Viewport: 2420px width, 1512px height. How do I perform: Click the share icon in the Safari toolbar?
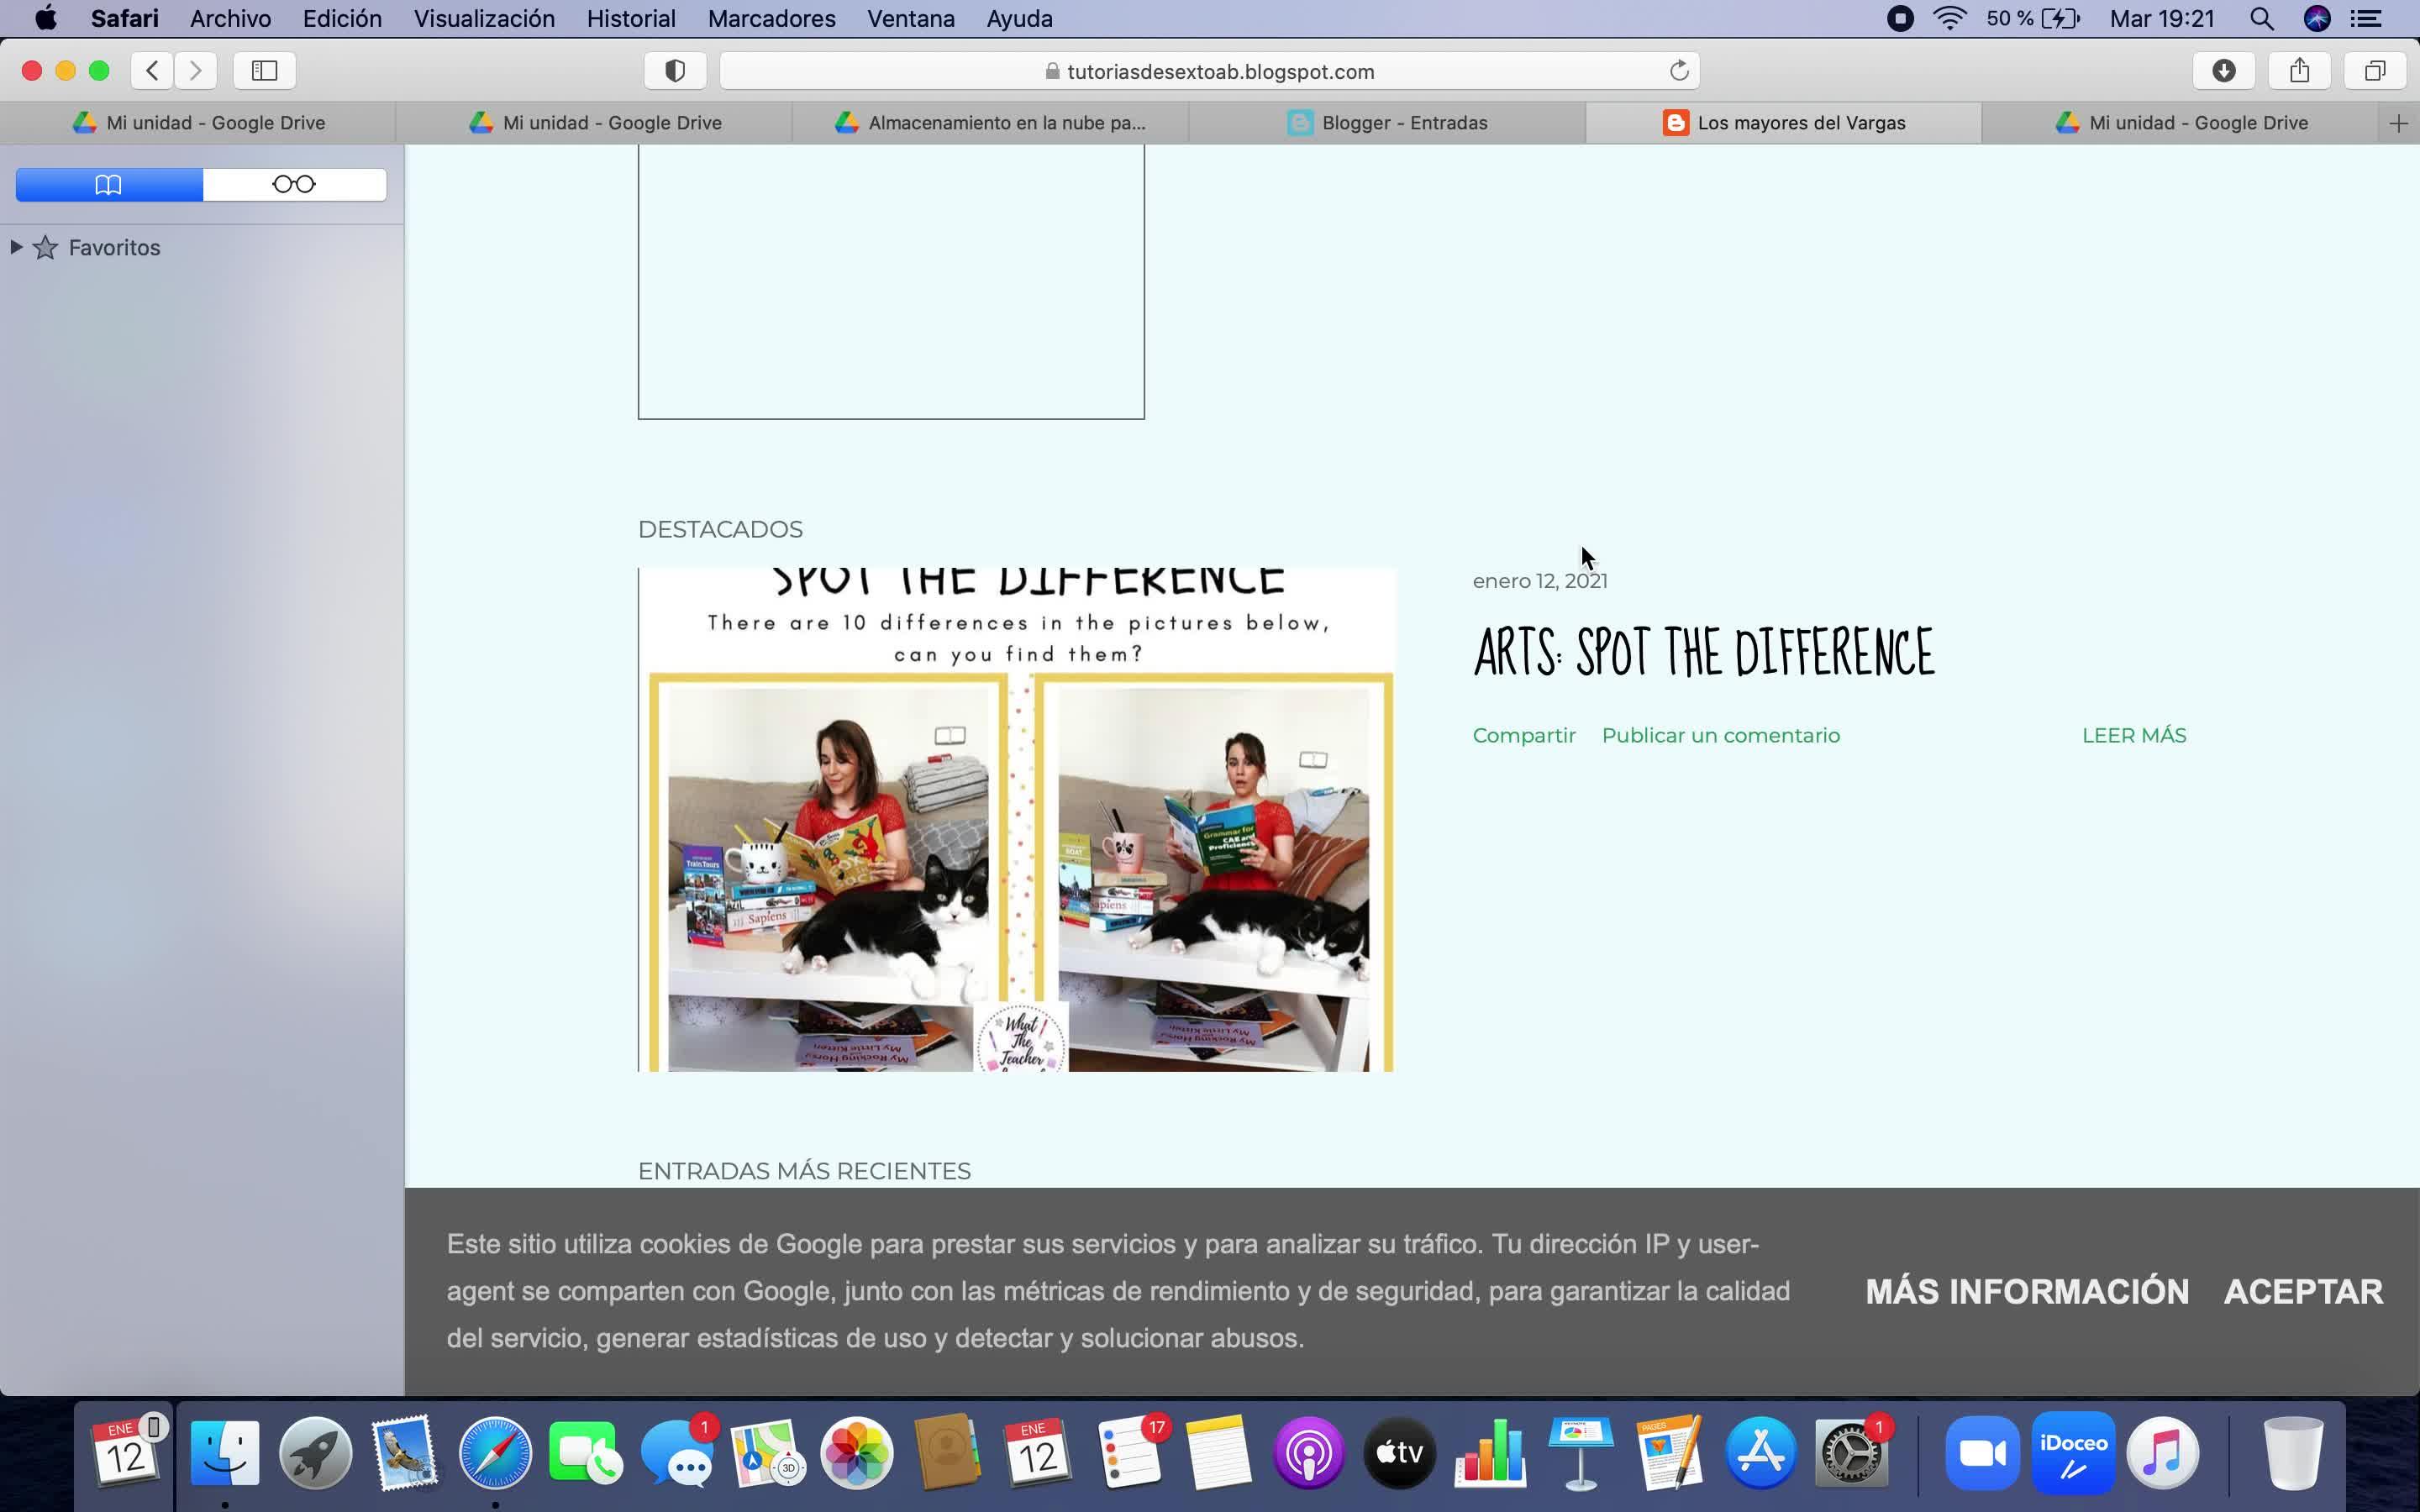click(x=2299, y=71)
